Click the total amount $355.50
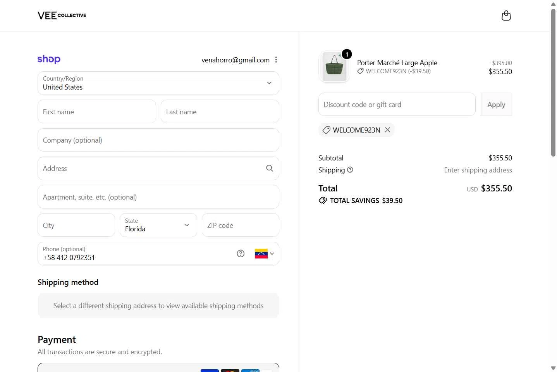This screenshot has width=557, height=372. [x=497, y=188]
